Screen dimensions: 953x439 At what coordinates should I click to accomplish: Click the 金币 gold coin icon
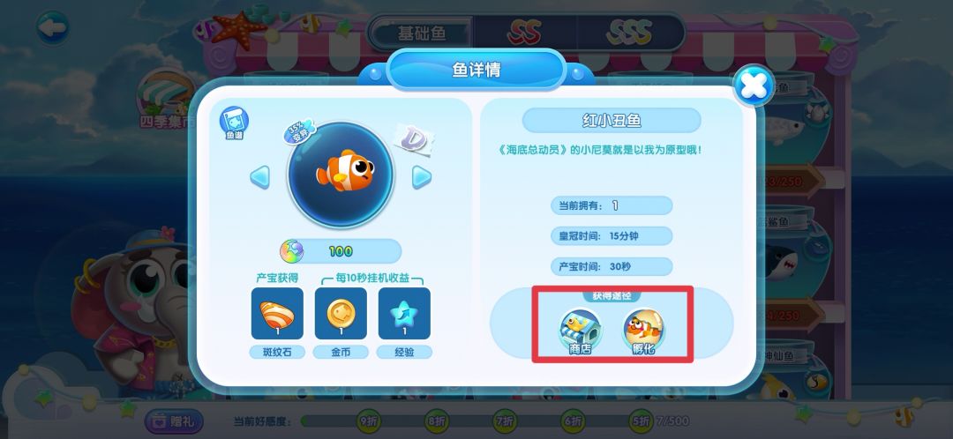point(341,313)
